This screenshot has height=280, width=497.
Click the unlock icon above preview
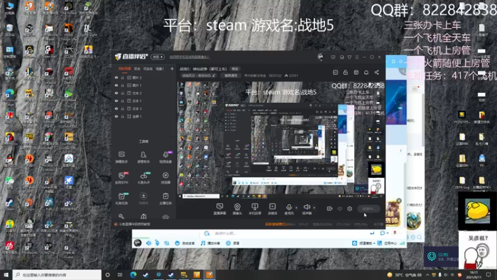coord(345,72)
